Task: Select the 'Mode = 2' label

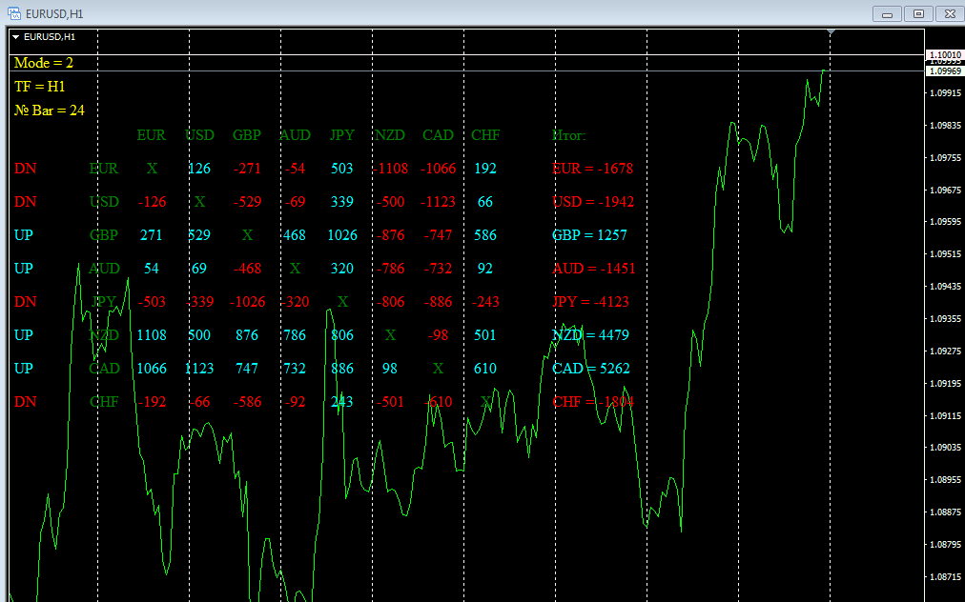Action: point(44,63)
